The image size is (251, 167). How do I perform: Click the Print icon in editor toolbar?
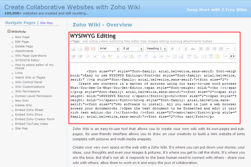coord(80,49)
